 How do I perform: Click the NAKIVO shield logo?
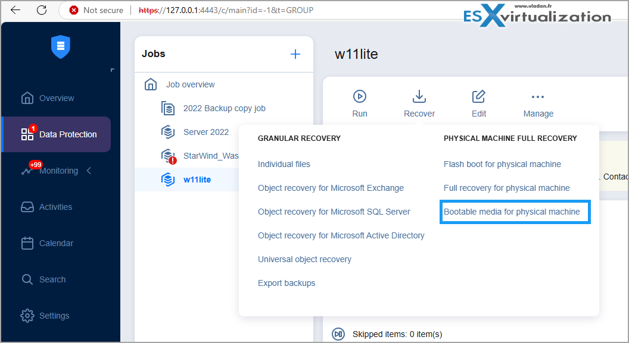[x=61, y=47]
